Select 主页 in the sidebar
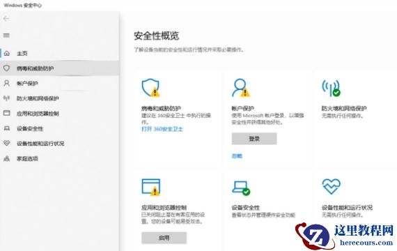The height and width of the screenshot is (251, 397). (59, 53)
